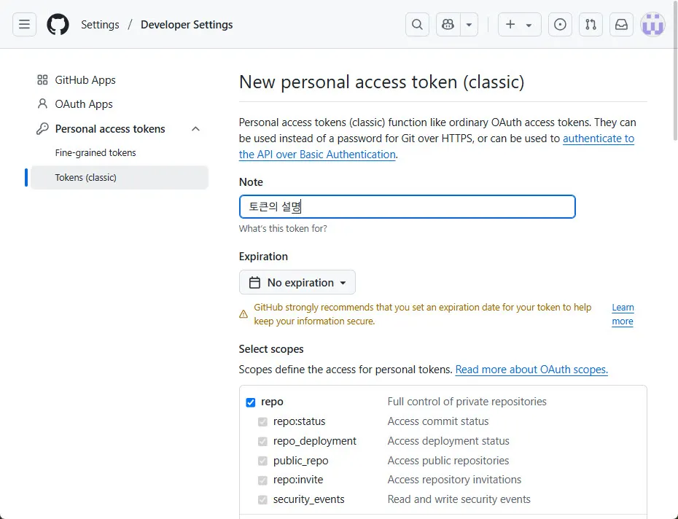The image size is (678, 519).
Task: Click the user avatar profile picture
Action: 652,25
